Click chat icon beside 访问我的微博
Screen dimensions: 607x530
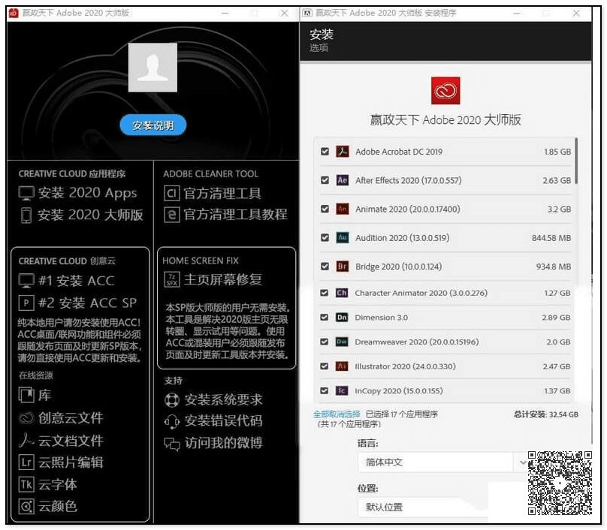tap(172, 444)
